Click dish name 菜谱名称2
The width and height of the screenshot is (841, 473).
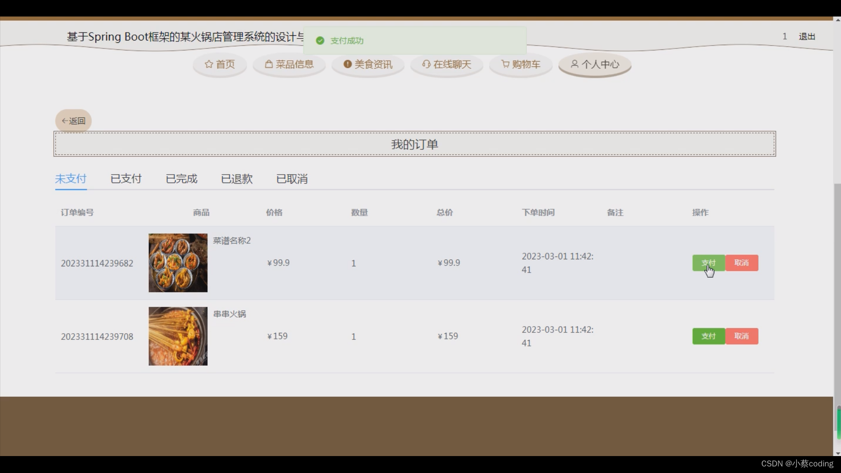pyautogui.click(x=232, y=241)
